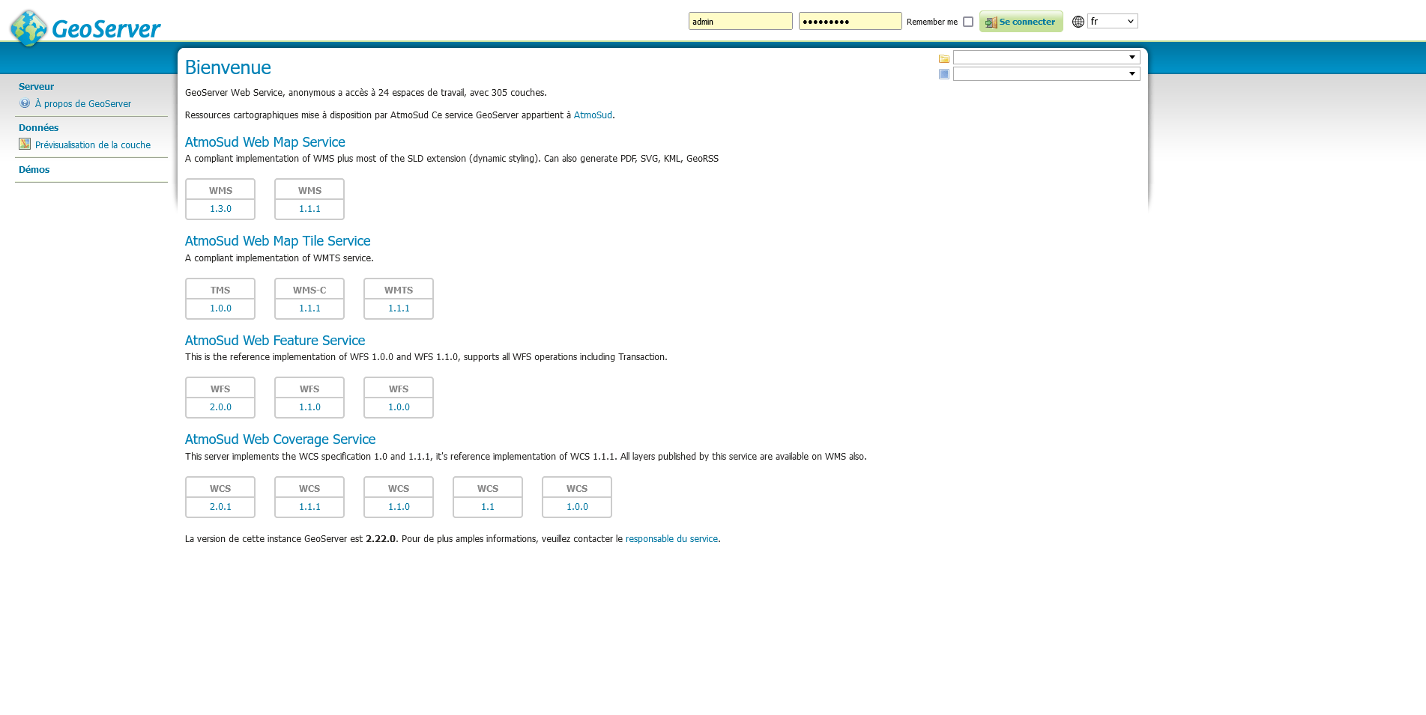This screenshot has height=715, width=1426.
Task: Click the Données menu heading
Action: coord(38,128)
